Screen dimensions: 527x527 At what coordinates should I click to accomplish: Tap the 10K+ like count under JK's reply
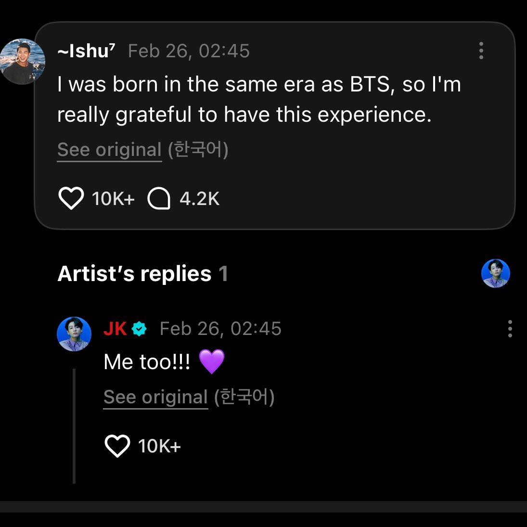(159, 446)
